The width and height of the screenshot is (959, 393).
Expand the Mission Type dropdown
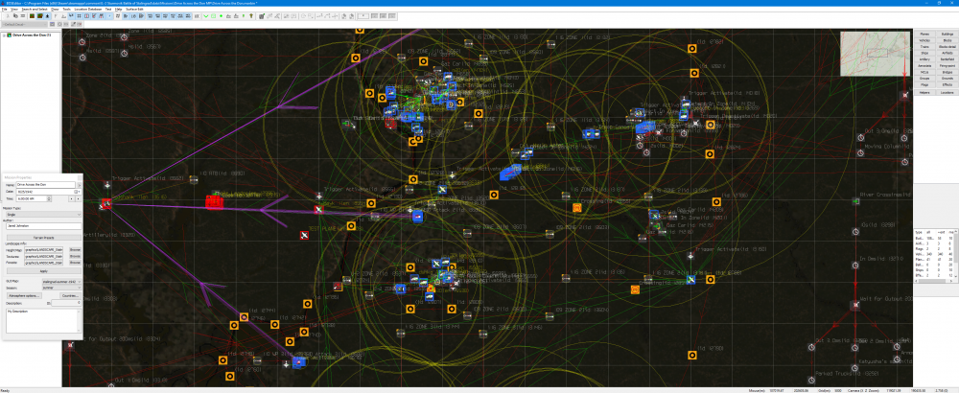(x=43, y=214)
